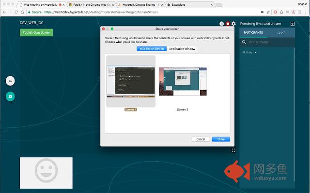The image size is (310, 193).
Task: Click the browser home icon
Action: [22, 12]
